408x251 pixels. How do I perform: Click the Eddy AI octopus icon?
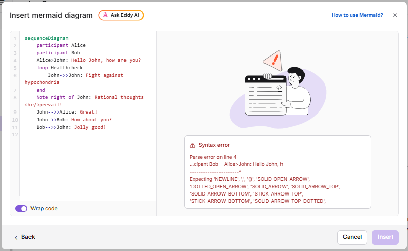[x=105, y=15]
